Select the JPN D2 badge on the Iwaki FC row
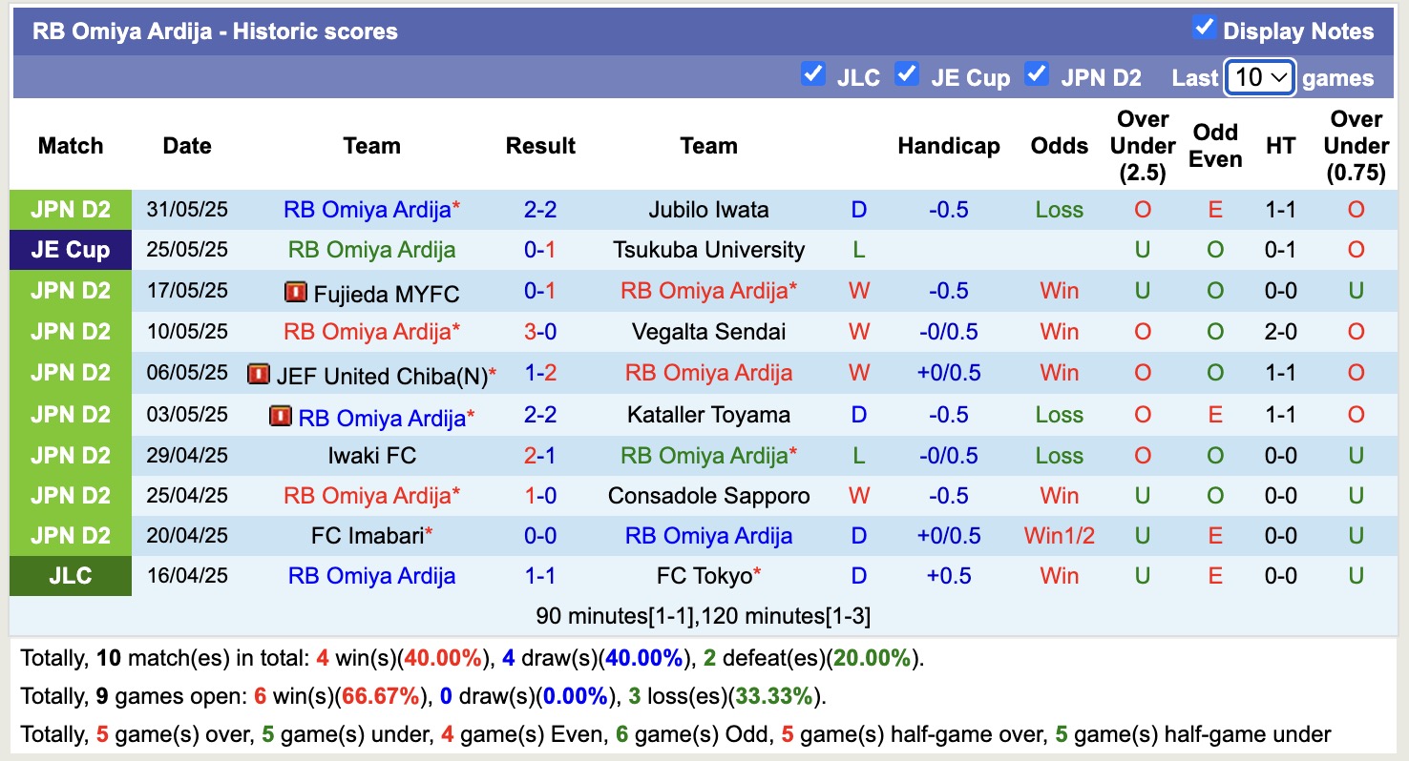 pyautogui.click(x=70, y=455)
